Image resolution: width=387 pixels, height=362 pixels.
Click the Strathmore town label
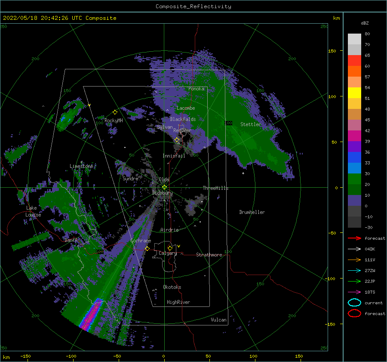tap(209, 255)
